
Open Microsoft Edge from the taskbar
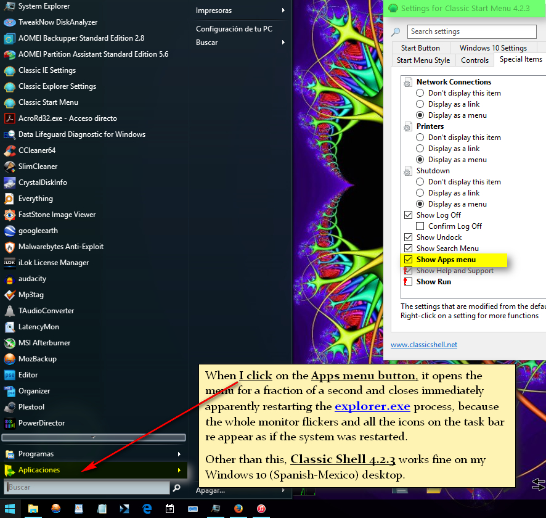[147, 509]
